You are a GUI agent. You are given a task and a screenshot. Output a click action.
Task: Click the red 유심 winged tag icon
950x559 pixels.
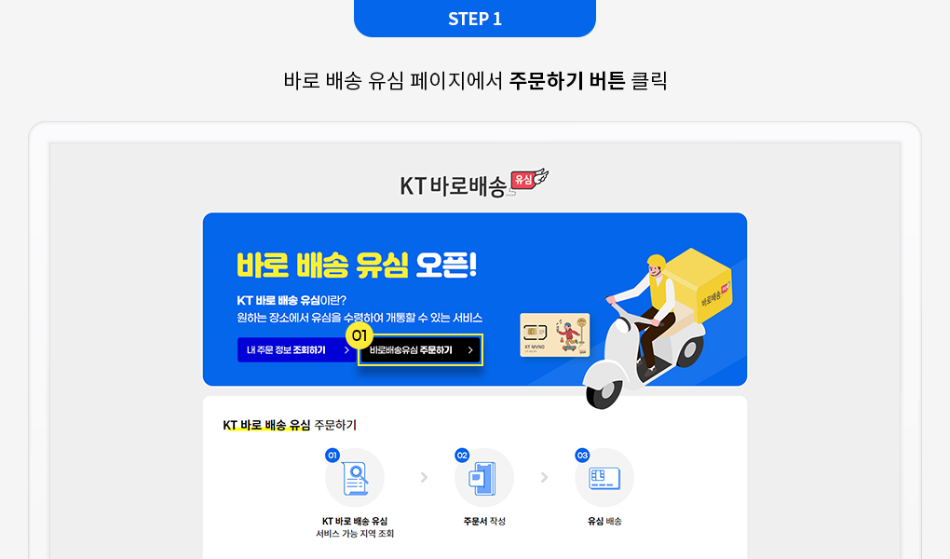530,180
